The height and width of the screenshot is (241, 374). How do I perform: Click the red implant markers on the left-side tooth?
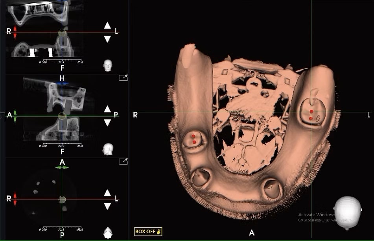click(x=311, y=114)
